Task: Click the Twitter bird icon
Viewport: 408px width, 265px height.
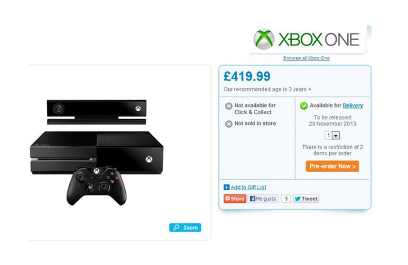Action: [297, 199]
